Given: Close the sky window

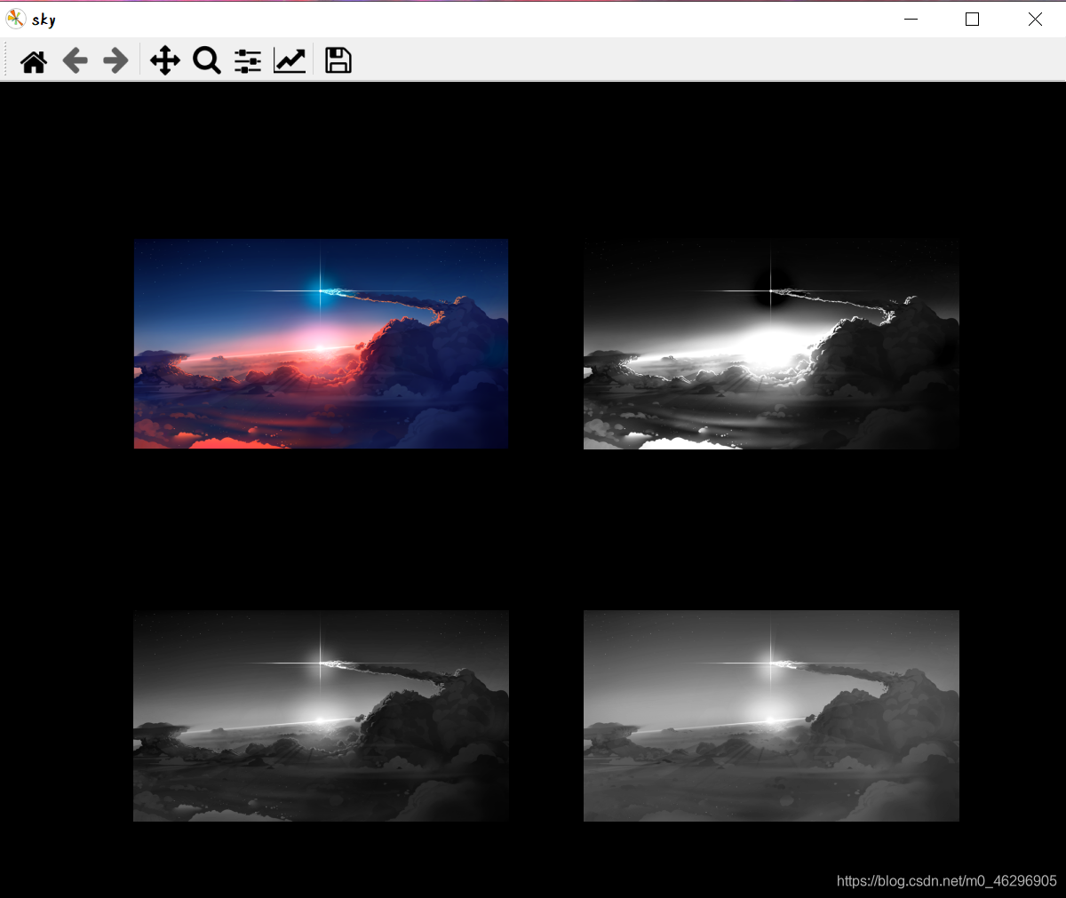Looking at the screenshot, I should tap(1035, 19).
